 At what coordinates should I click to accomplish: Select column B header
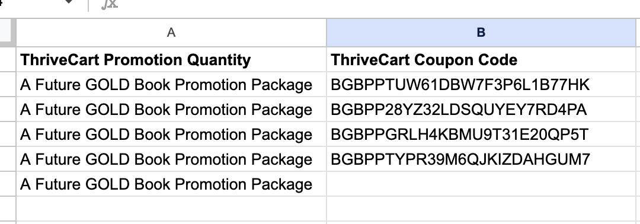[x=481, y=33]
